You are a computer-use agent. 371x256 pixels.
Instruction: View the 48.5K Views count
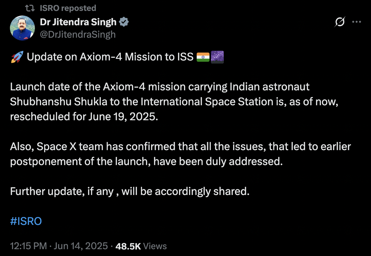[141, 246]
